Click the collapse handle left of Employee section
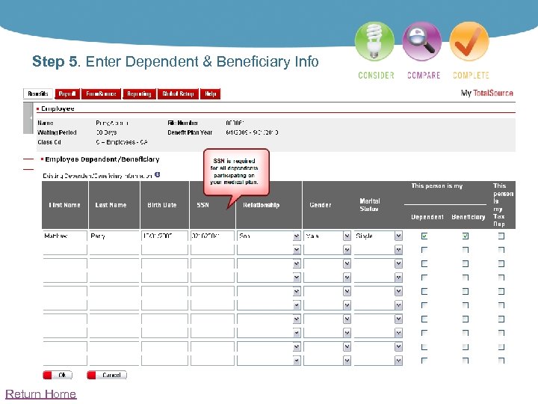This screenshot has height=404, width=538. 28,118
